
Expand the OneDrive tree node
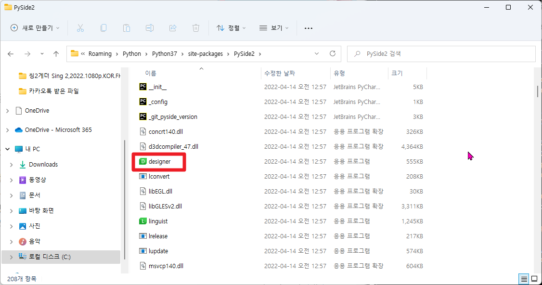pyautogui.click(x=8, y=111)
